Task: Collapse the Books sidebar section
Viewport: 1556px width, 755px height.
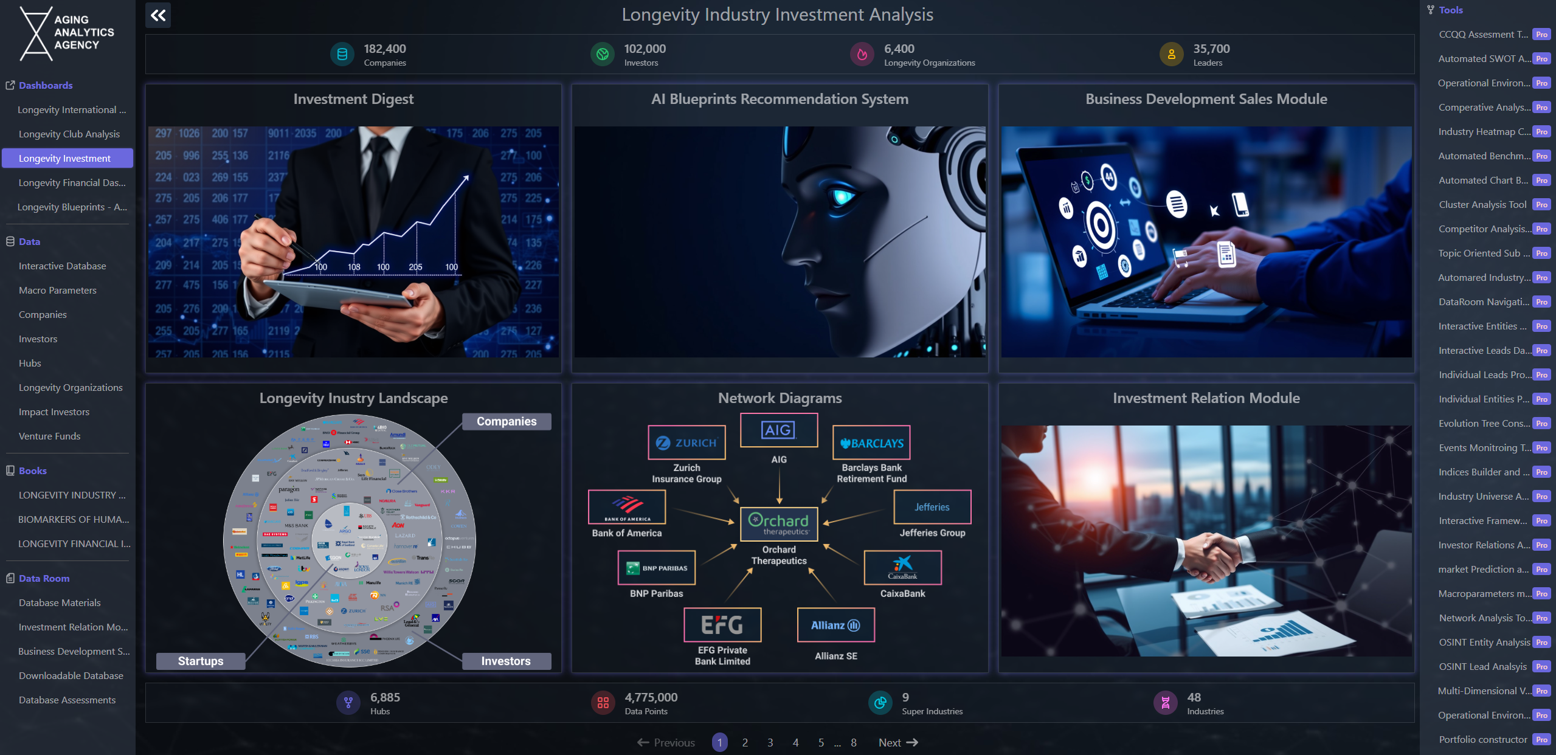Action: [x=32, y=471]
